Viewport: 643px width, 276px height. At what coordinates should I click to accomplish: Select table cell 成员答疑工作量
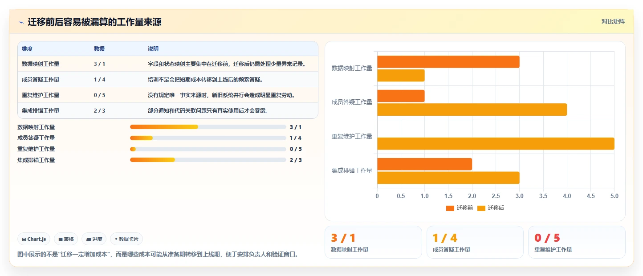point(41,80)
